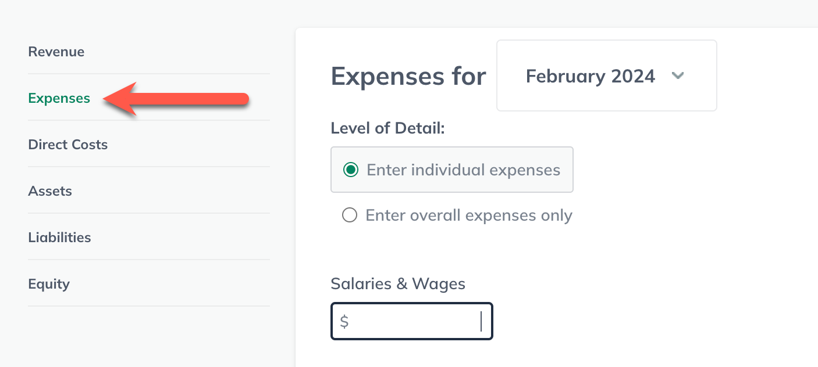Click the Salaries & Wages amount field
This screenshot has height=367, width=818.
[x=411, y=321]
